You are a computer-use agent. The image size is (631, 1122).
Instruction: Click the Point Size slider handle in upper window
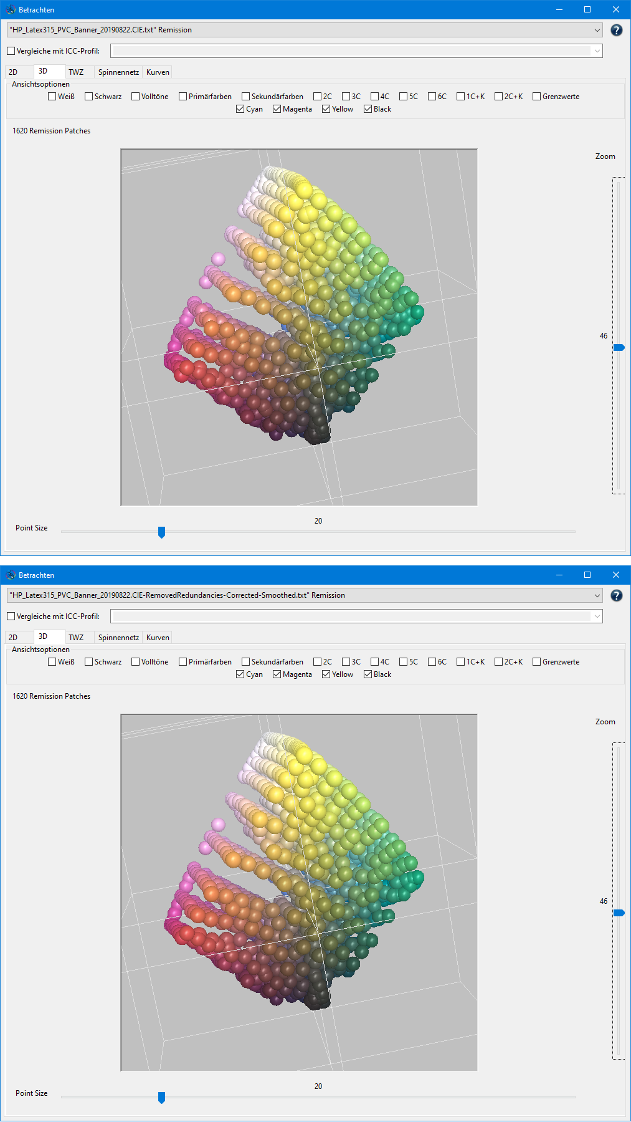[x=161, y=532]
